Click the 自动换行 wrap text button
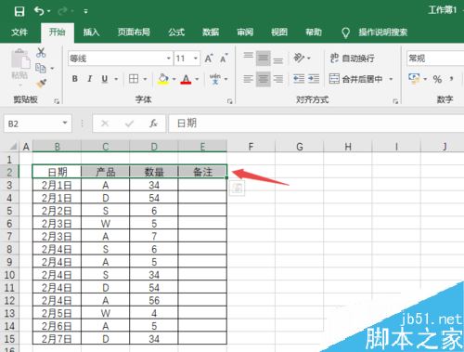Screen dimensions: 464x352 (352, 58)
